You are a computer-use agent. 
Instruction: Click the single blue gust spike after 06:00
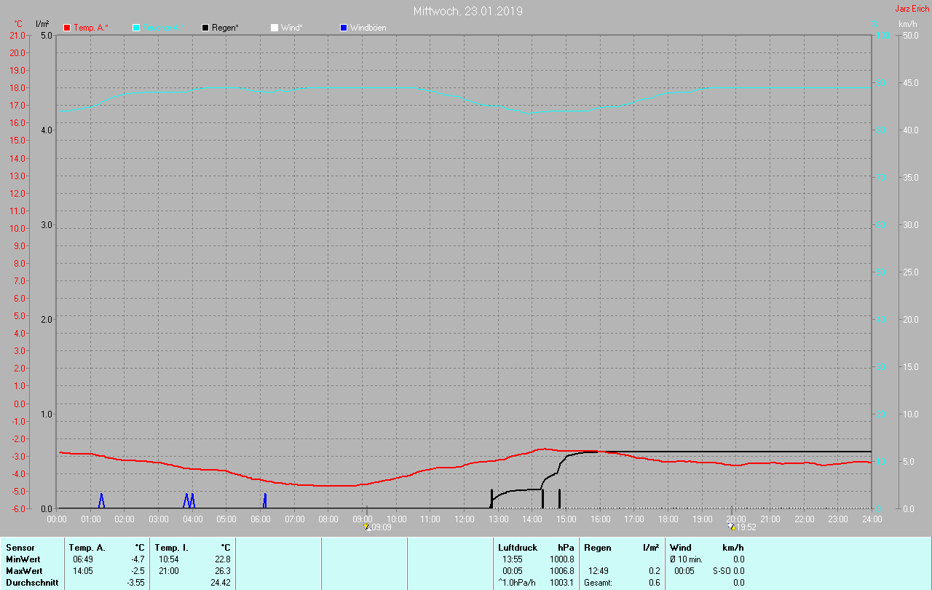coord(265,500)
